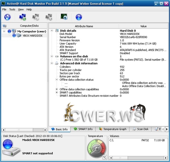Click the My Computer (cwer) tree icon
170x162 pixels.
[x=14, y=31]
